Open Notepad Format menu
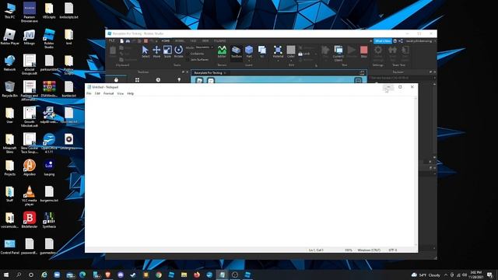This screenshot has width=498, height=280. pyautogui.click(x=109, y=93)
